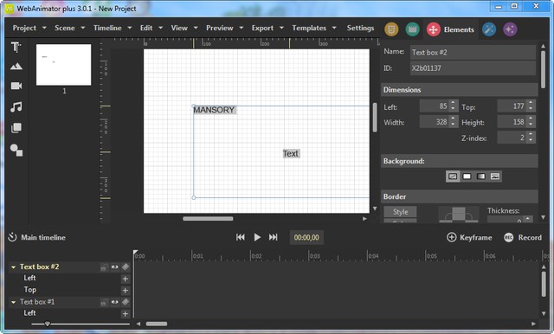The image size is (554, 334).
Task: Open the Preview menu dropdown arrow
Action: pos(241,28)
